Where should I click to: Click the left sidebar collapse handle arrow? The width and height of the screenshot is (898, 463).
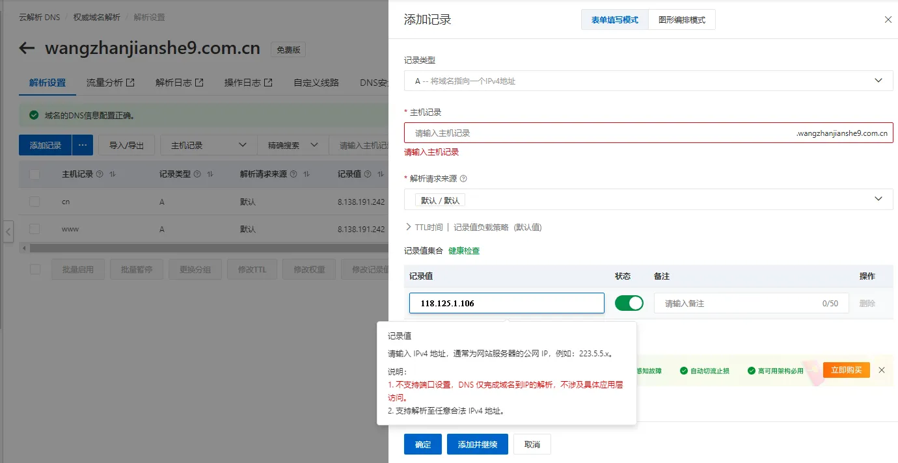[x=8, y=231]
